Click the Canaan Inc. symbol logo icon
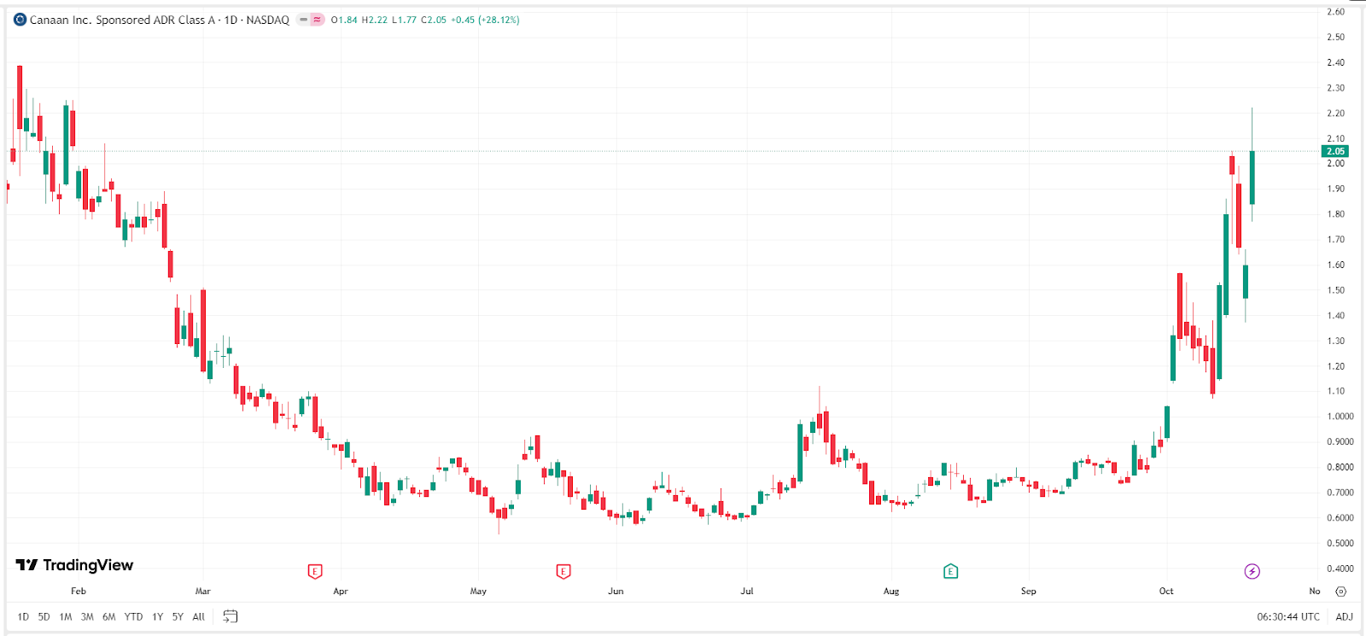The height and width of the screenshot is (636, 1366). tap(20, 20)
